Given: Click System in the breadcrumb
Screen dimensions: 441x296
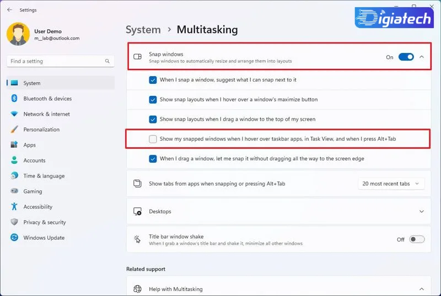Looking at the screenshot, I should 143,30.
